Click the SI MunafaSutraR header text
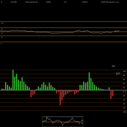Image resolution: width=127 pixels, height=127 pixels. pyautogui.click(x=31, y=2)
